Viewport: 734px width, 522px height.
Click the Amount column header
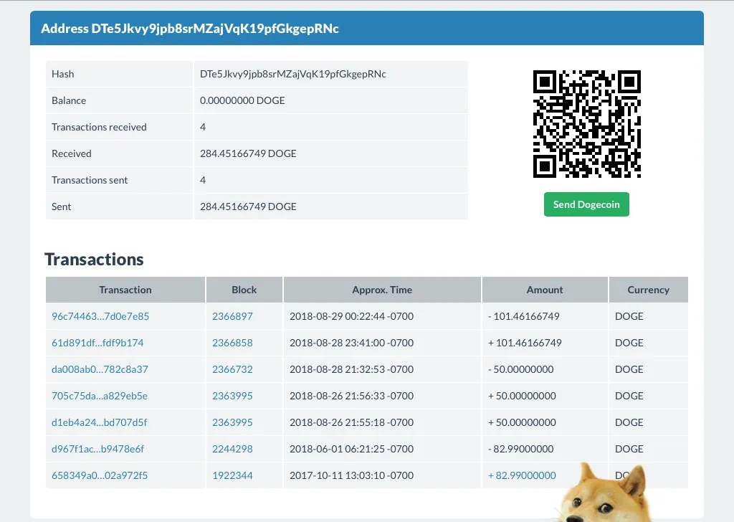[x=545, y=290]
